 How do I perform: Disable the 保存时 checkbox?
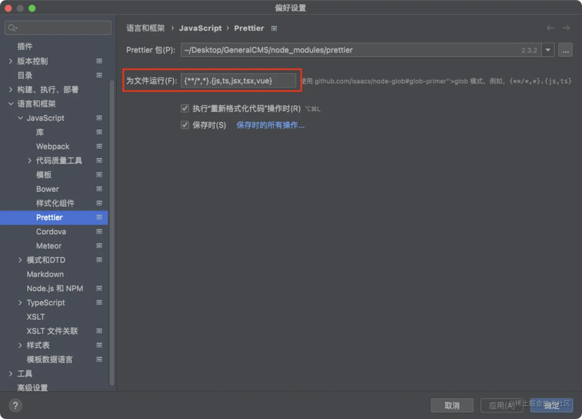point(185,125)
